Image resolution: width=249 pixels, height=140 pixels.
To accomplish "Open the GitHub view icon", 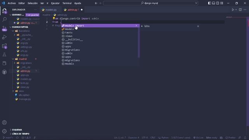I will tap(4, 72).
